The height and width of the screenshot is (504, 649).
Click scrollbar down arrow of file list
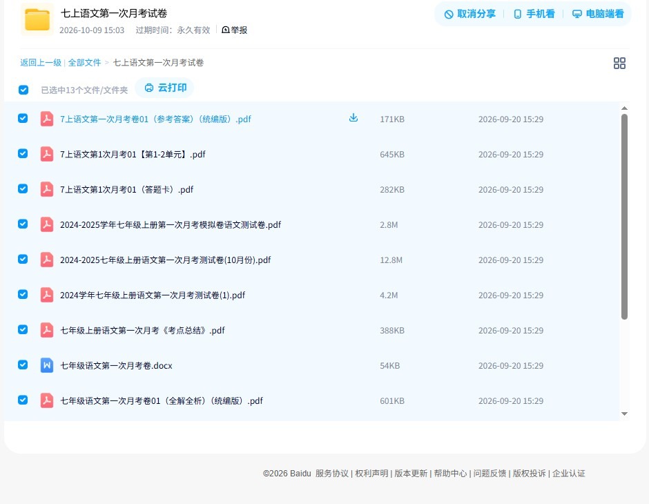click(625, 414)
